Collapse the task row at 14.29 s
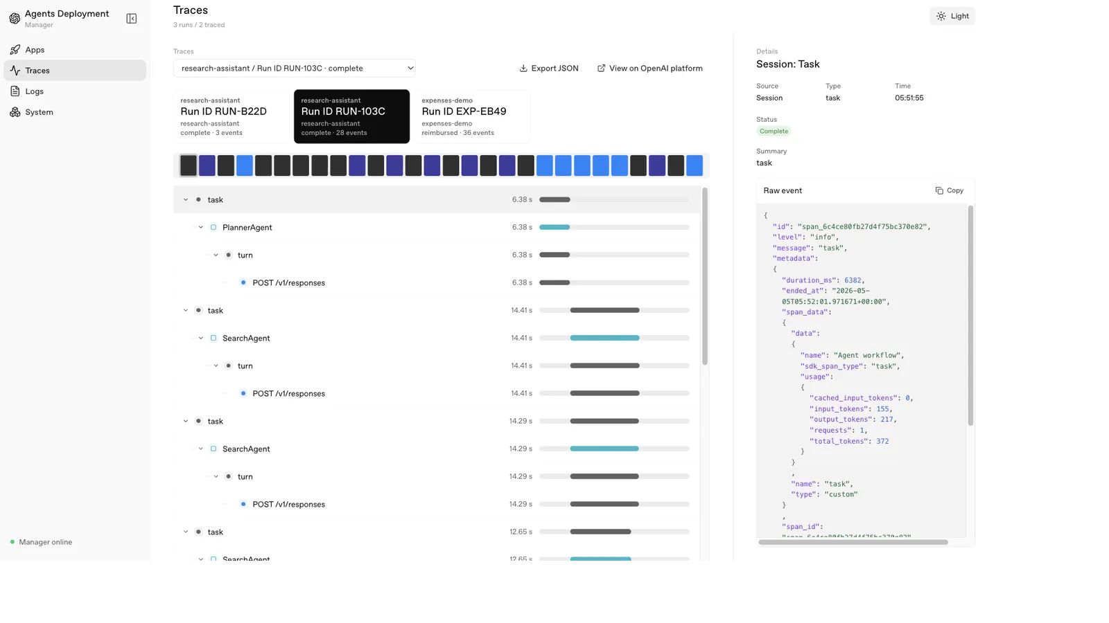Image resolution: width=1109 pixels, height=623 pixels. click(186, 422)
